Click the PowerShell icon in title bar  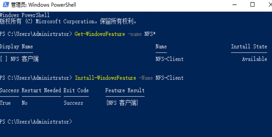tap(6, 5)
